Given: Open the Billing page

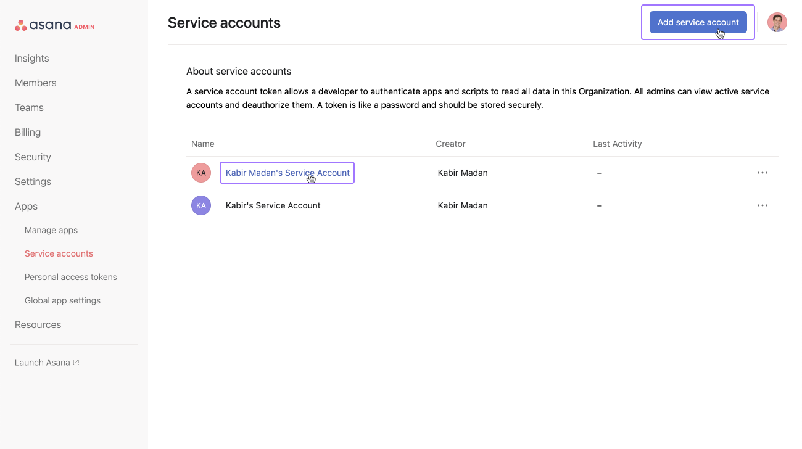Looking at the screenshot, I should pyautogui.click(x=28, y=132).
